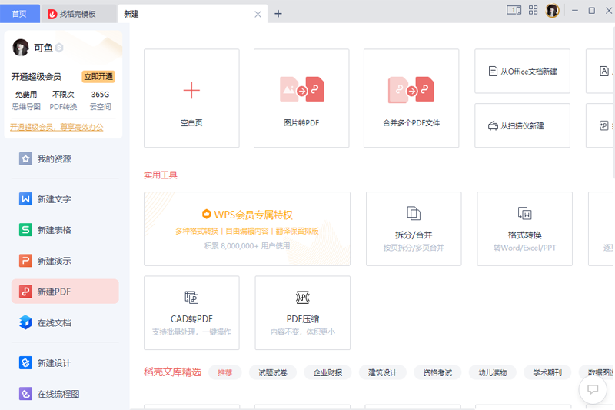Screen dimensions: 615x410
Task: Open 合并多个PDF文件 tool icon
Action: click(x=411, y=89)
